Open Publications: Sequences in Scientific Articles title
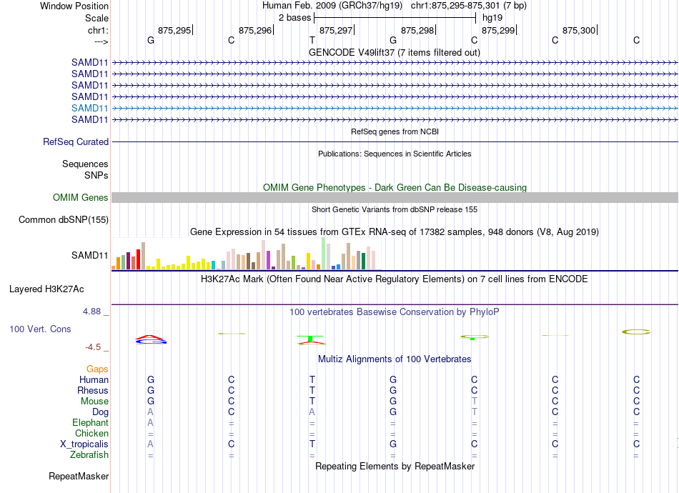This screenshot has height=493, width=679. click(x=395, y=154)
